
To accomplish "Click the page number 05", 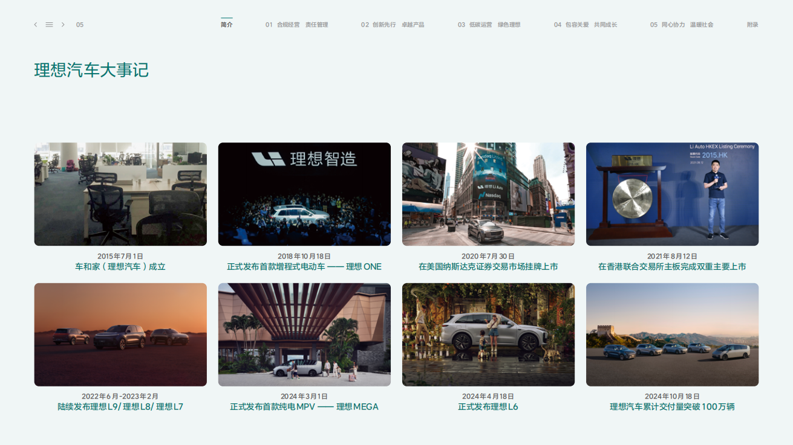I will click(x=80, y=25).
